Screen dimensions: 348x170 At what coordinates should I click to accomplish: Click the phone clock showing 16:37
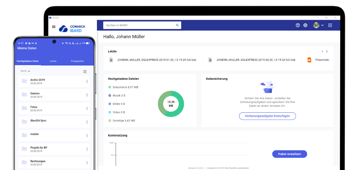tap(20, 43)
